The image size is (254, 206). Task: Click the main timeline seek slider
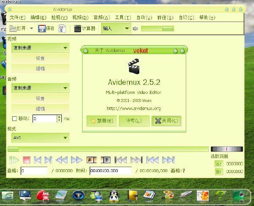coord(108,149)
